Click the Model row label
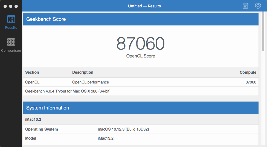Screen dimensions: 267x147 pyautogui.click(x=31, y=138)
